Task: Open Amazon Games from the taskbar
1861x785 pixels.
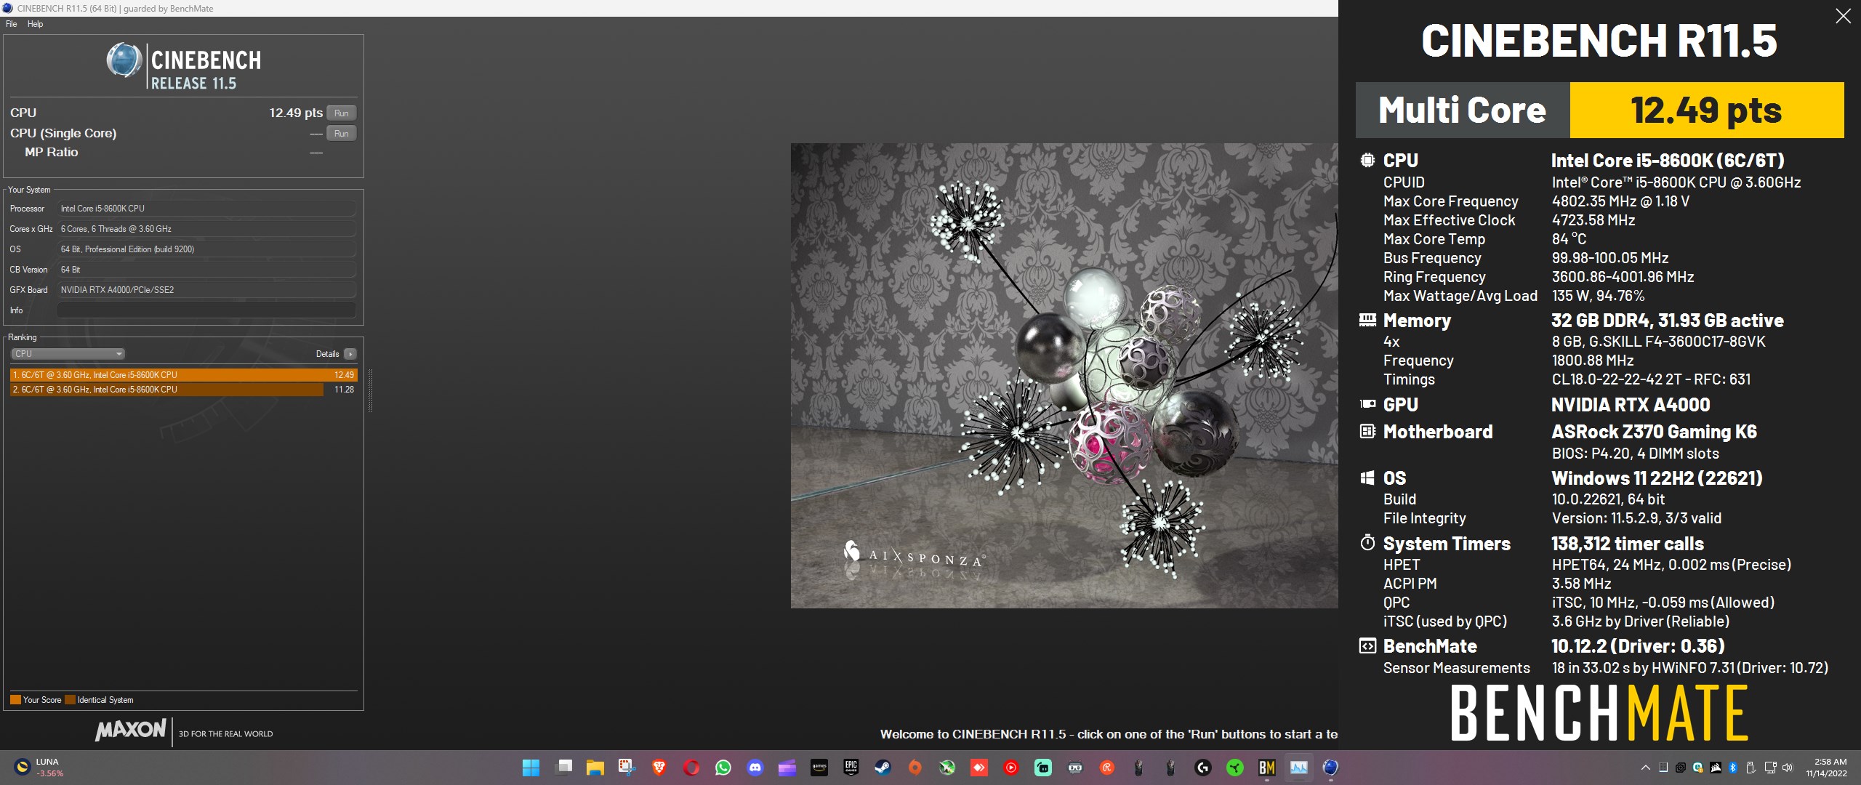Action: (819, 768)
